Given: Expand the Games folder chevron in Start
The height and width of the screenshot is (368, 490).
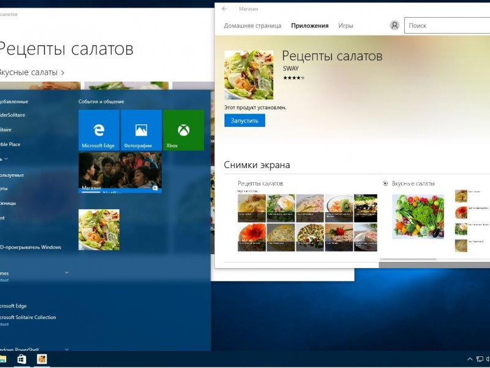Looking at the screenshot, I should (67, 273).
